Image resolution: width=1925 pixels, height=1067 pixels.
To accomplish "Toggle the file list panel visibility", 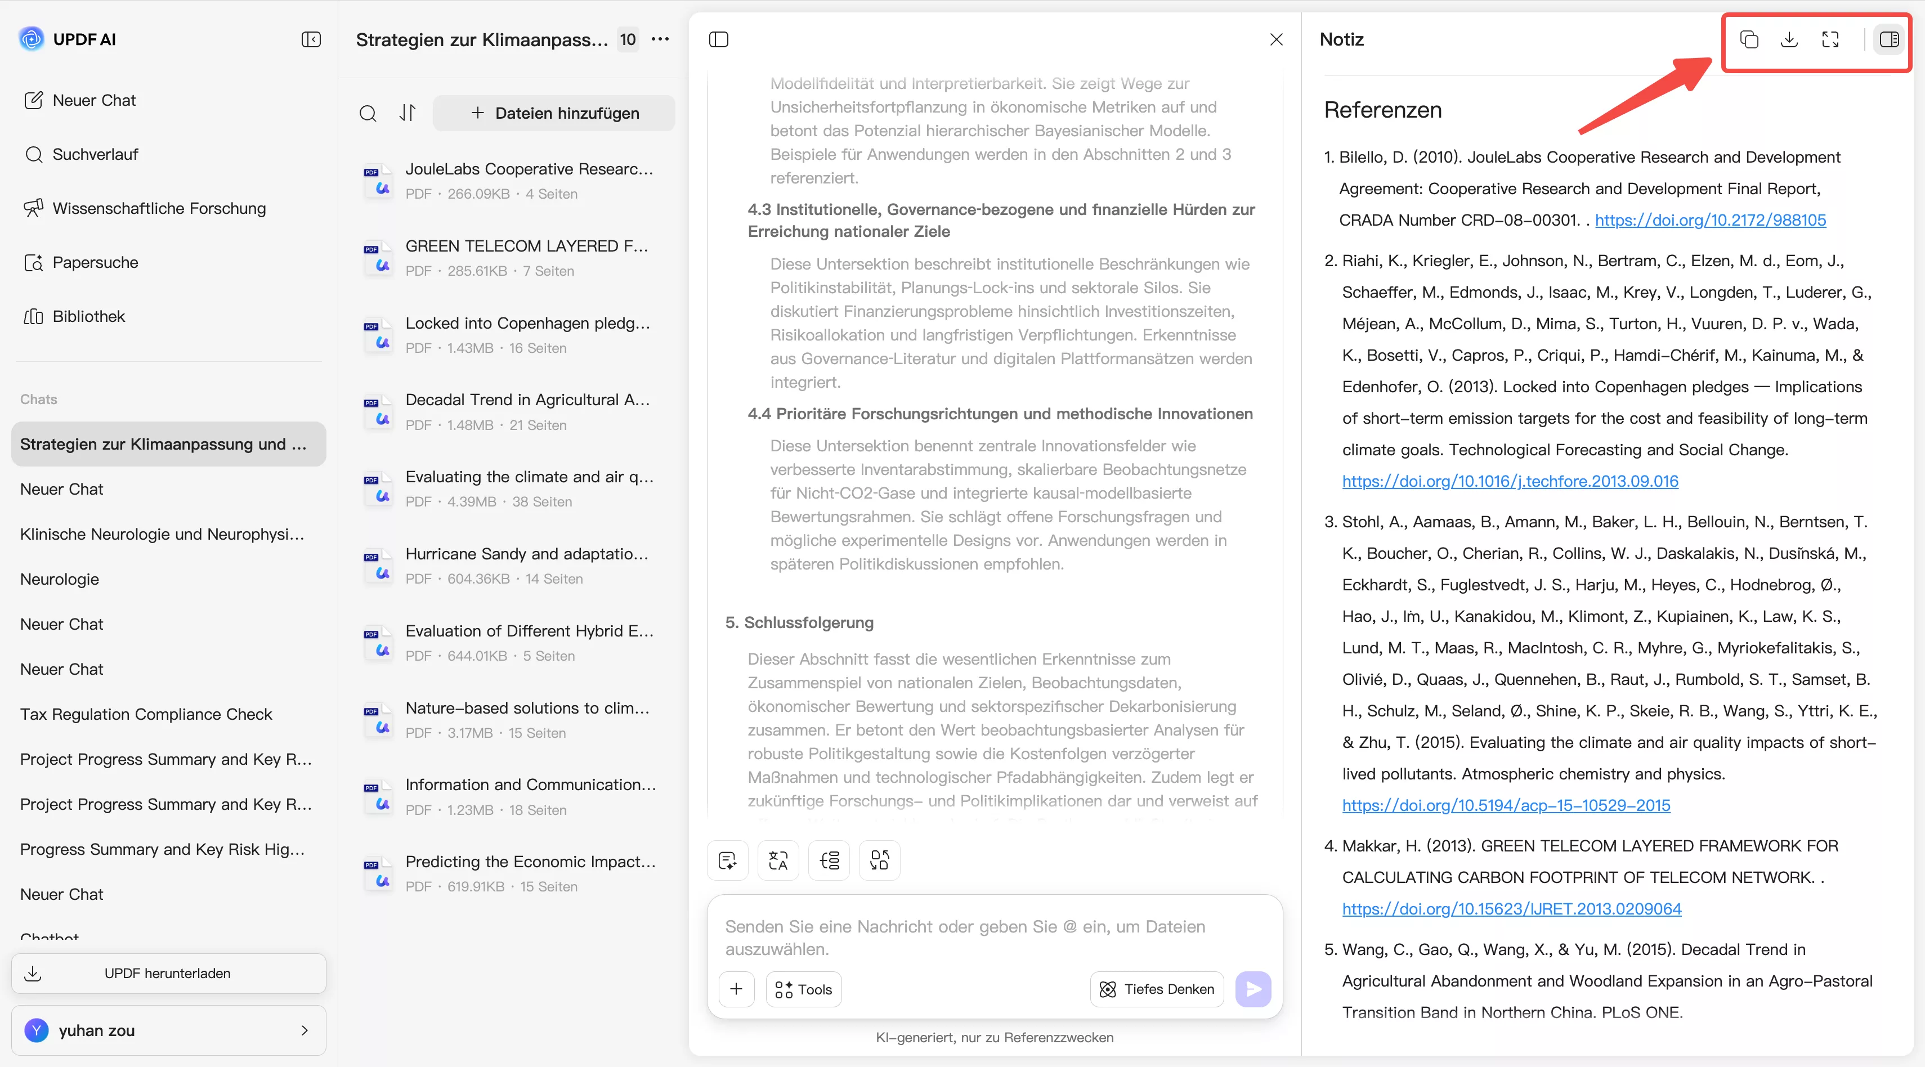I will pyautogui.click(x=719, y=39).
